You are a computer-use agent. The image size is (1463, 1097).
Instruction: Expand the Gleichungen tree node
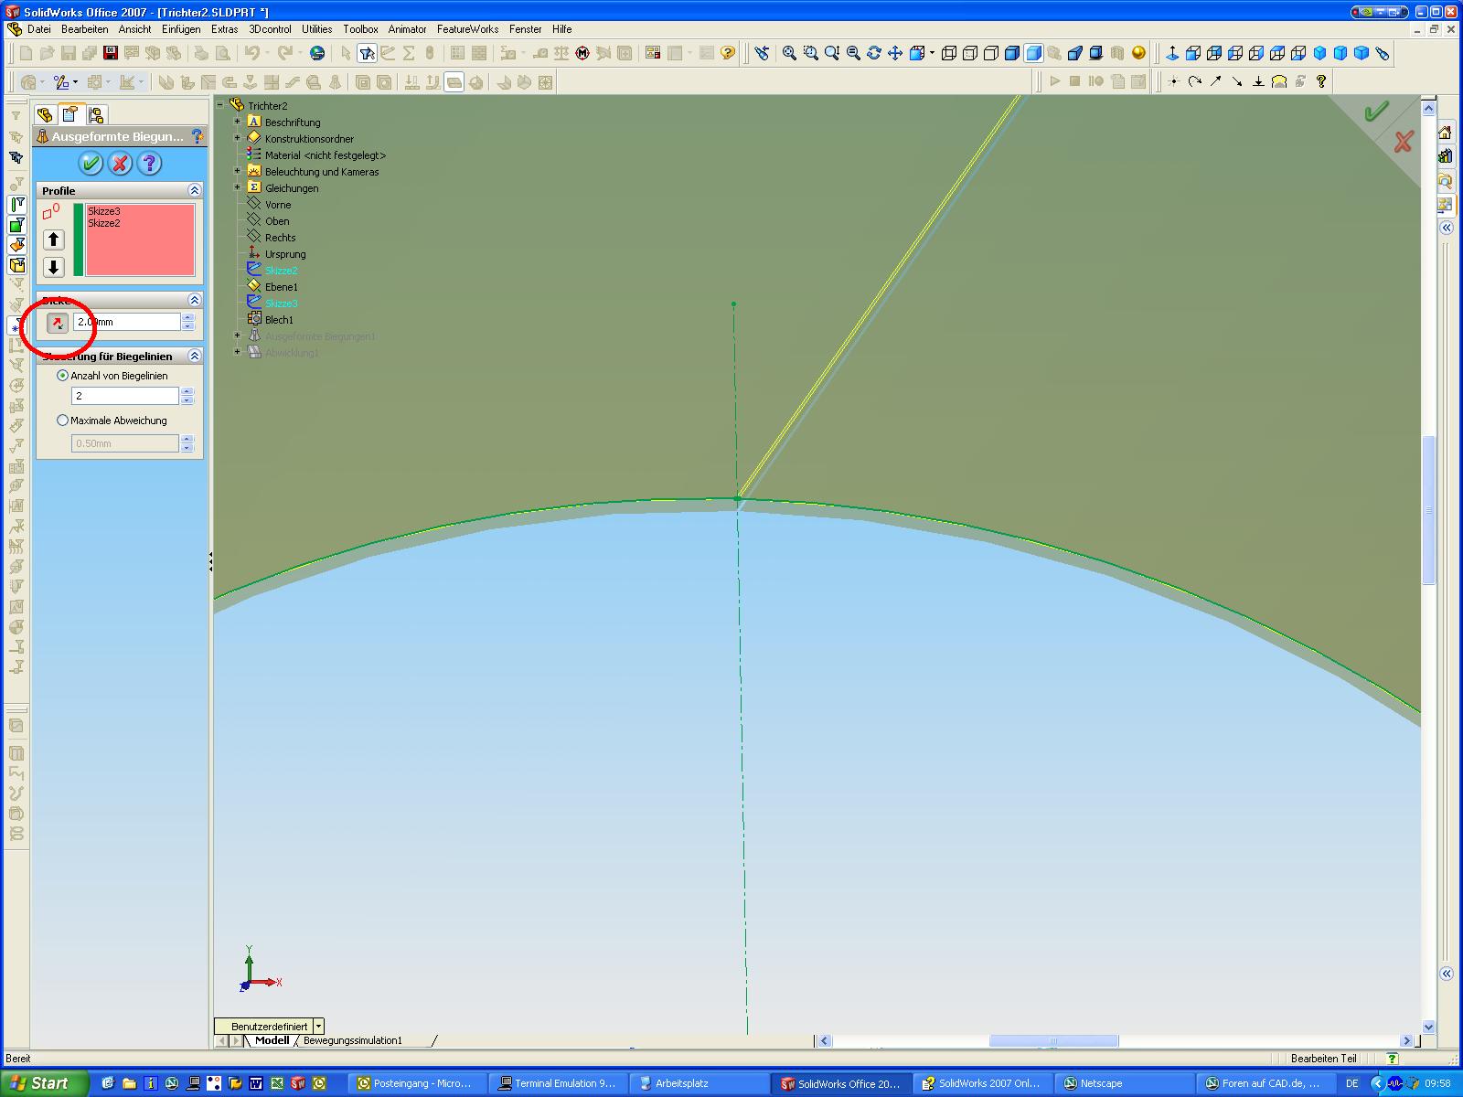(238, 187)
